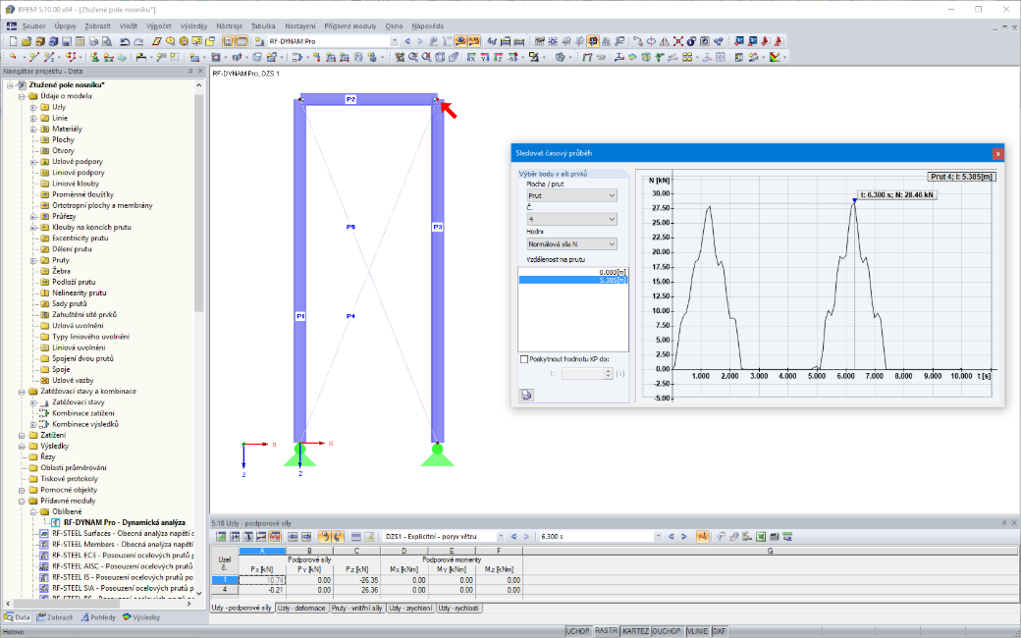Close the 'Sledovat časový průběh' dialog
Viewport: 1021px width, 638px height.
point(997,154)
